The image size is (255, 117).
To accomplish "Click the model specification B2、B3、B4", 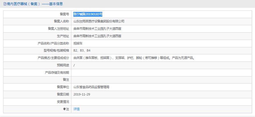I will coord(82,50).
